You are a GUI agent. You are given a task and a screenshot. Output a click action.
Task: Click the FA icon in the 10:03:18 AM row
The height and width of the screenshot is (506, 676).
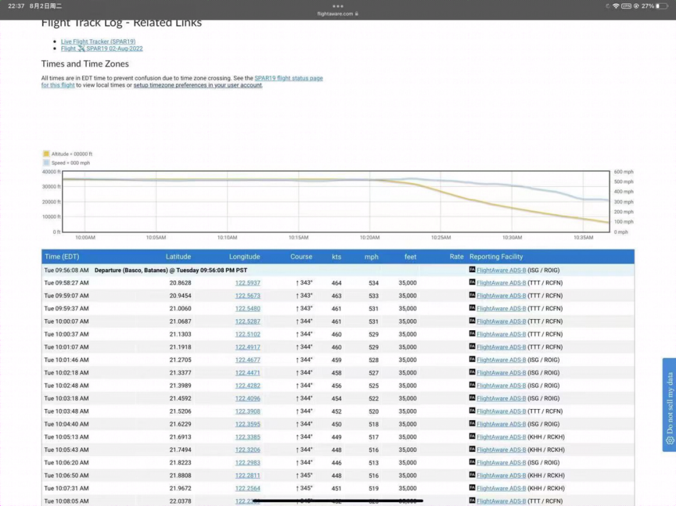click(472, 398)
